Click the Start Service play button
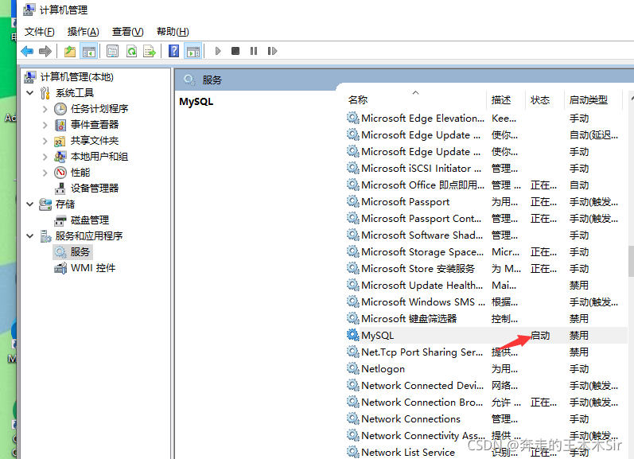The width and height of the screenshot is (634, 459). click(218, 51)
